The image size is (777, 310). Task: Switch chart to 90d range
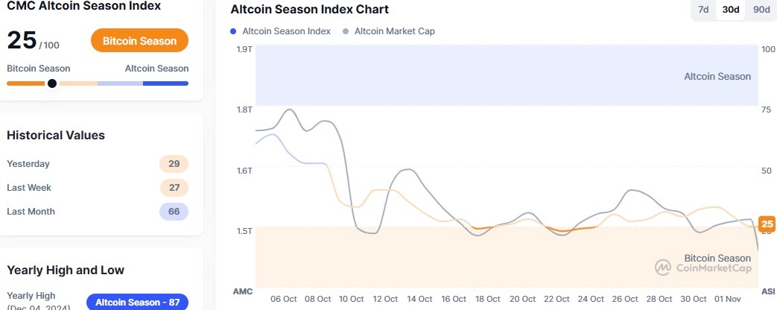coord(761,10)
